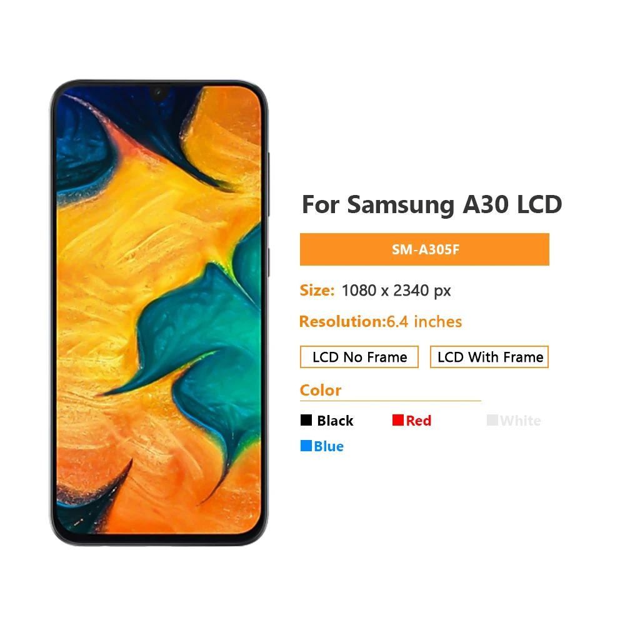The width and height of the screenshot is (625, 625).
Task: Click the Black color label
Action: [x=335, y=421]
